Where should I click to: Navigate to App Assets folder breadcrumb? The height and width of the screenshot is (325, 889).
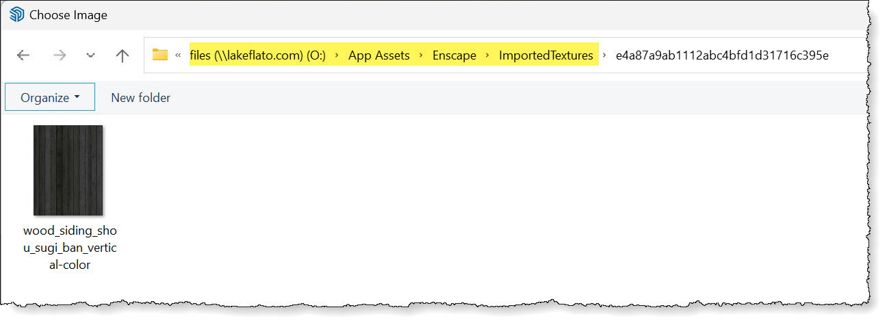(379, 55)
